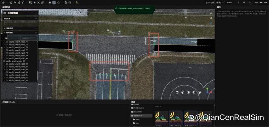Select apollo_scratch_road_81 in tree

[x=15, y=61]
